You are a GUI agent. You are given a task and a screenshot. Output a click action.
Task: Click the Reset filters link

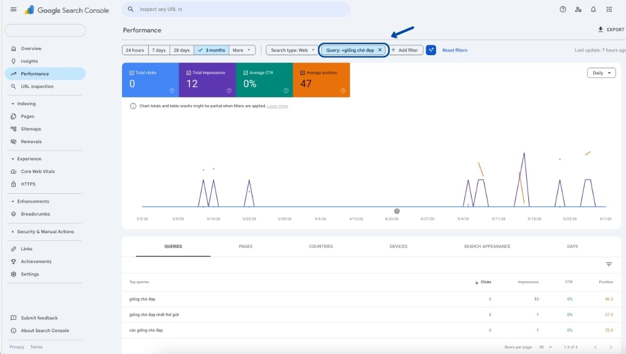455,50
